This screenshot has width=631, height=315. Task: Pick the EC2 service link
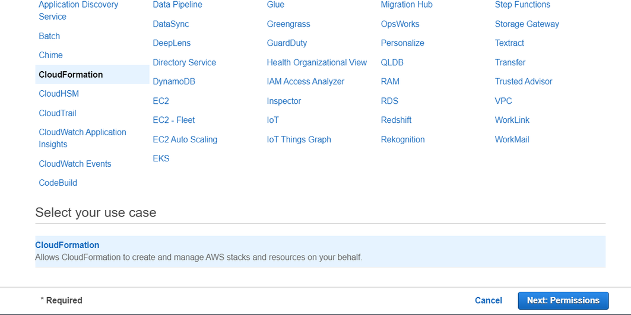(161, 101)
